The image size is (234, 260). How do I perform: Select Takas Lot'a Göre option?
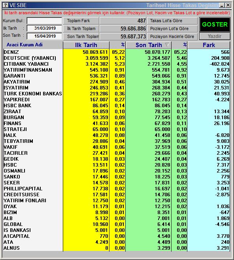172,21
